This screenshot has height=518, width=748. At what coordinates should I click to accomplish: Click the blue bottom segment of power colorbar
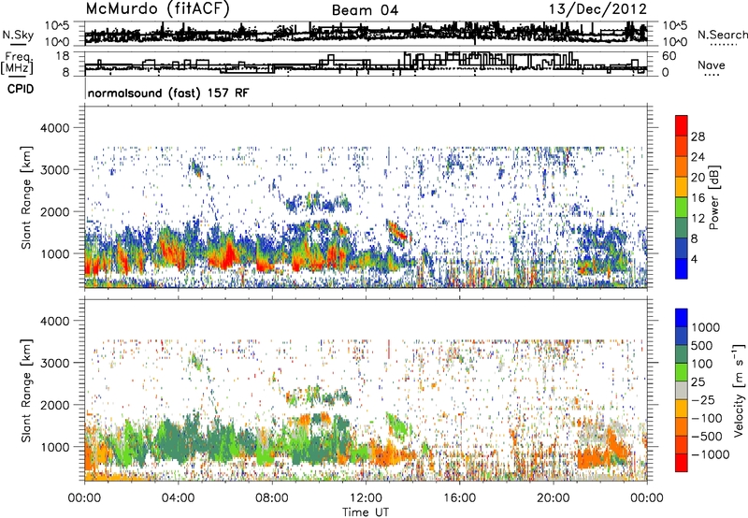[x=682, y=268]
